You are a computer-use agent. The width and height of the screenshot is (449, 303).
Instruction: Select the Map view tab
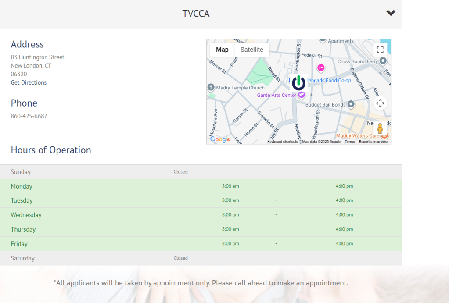click(222, 50)
